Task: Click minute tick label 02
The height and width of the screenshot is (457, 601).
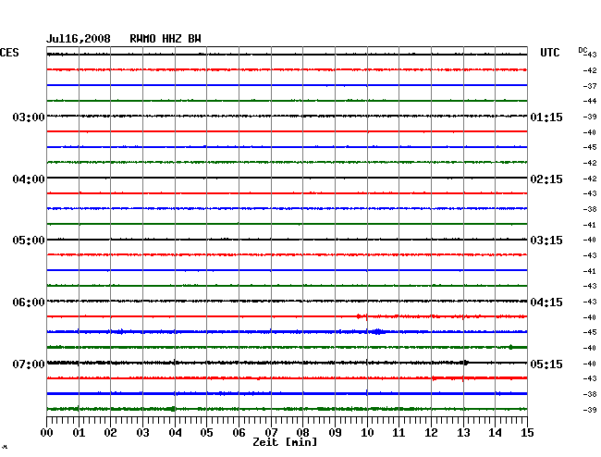Action: click(x=110, y=433)
